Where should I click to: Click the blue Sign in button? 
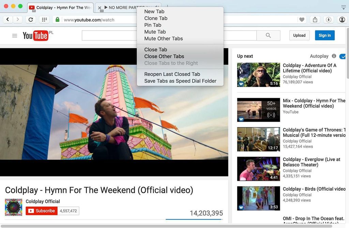coord(324,35)
